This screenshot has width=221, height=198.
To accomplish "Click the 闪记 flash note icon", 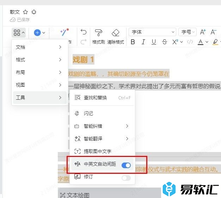I will [x=77, y=113].
